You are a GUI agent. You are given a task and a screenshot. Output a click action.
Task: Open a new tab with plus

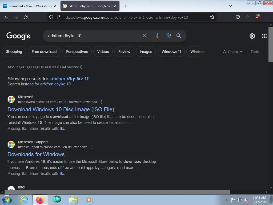125,6
